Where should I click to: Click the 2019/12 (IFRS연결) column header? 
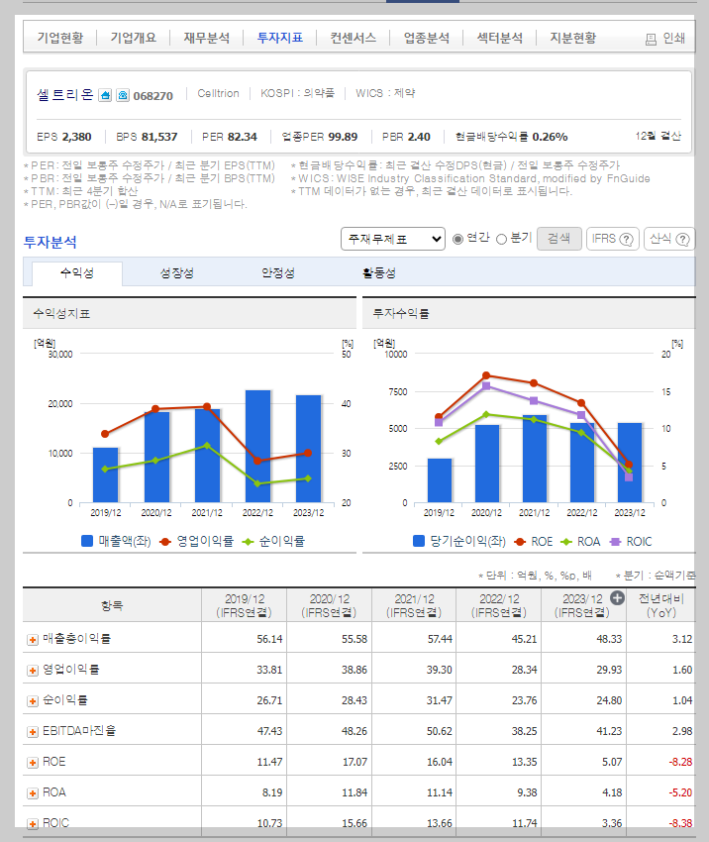pyautogui.click(x=245, y=605)
